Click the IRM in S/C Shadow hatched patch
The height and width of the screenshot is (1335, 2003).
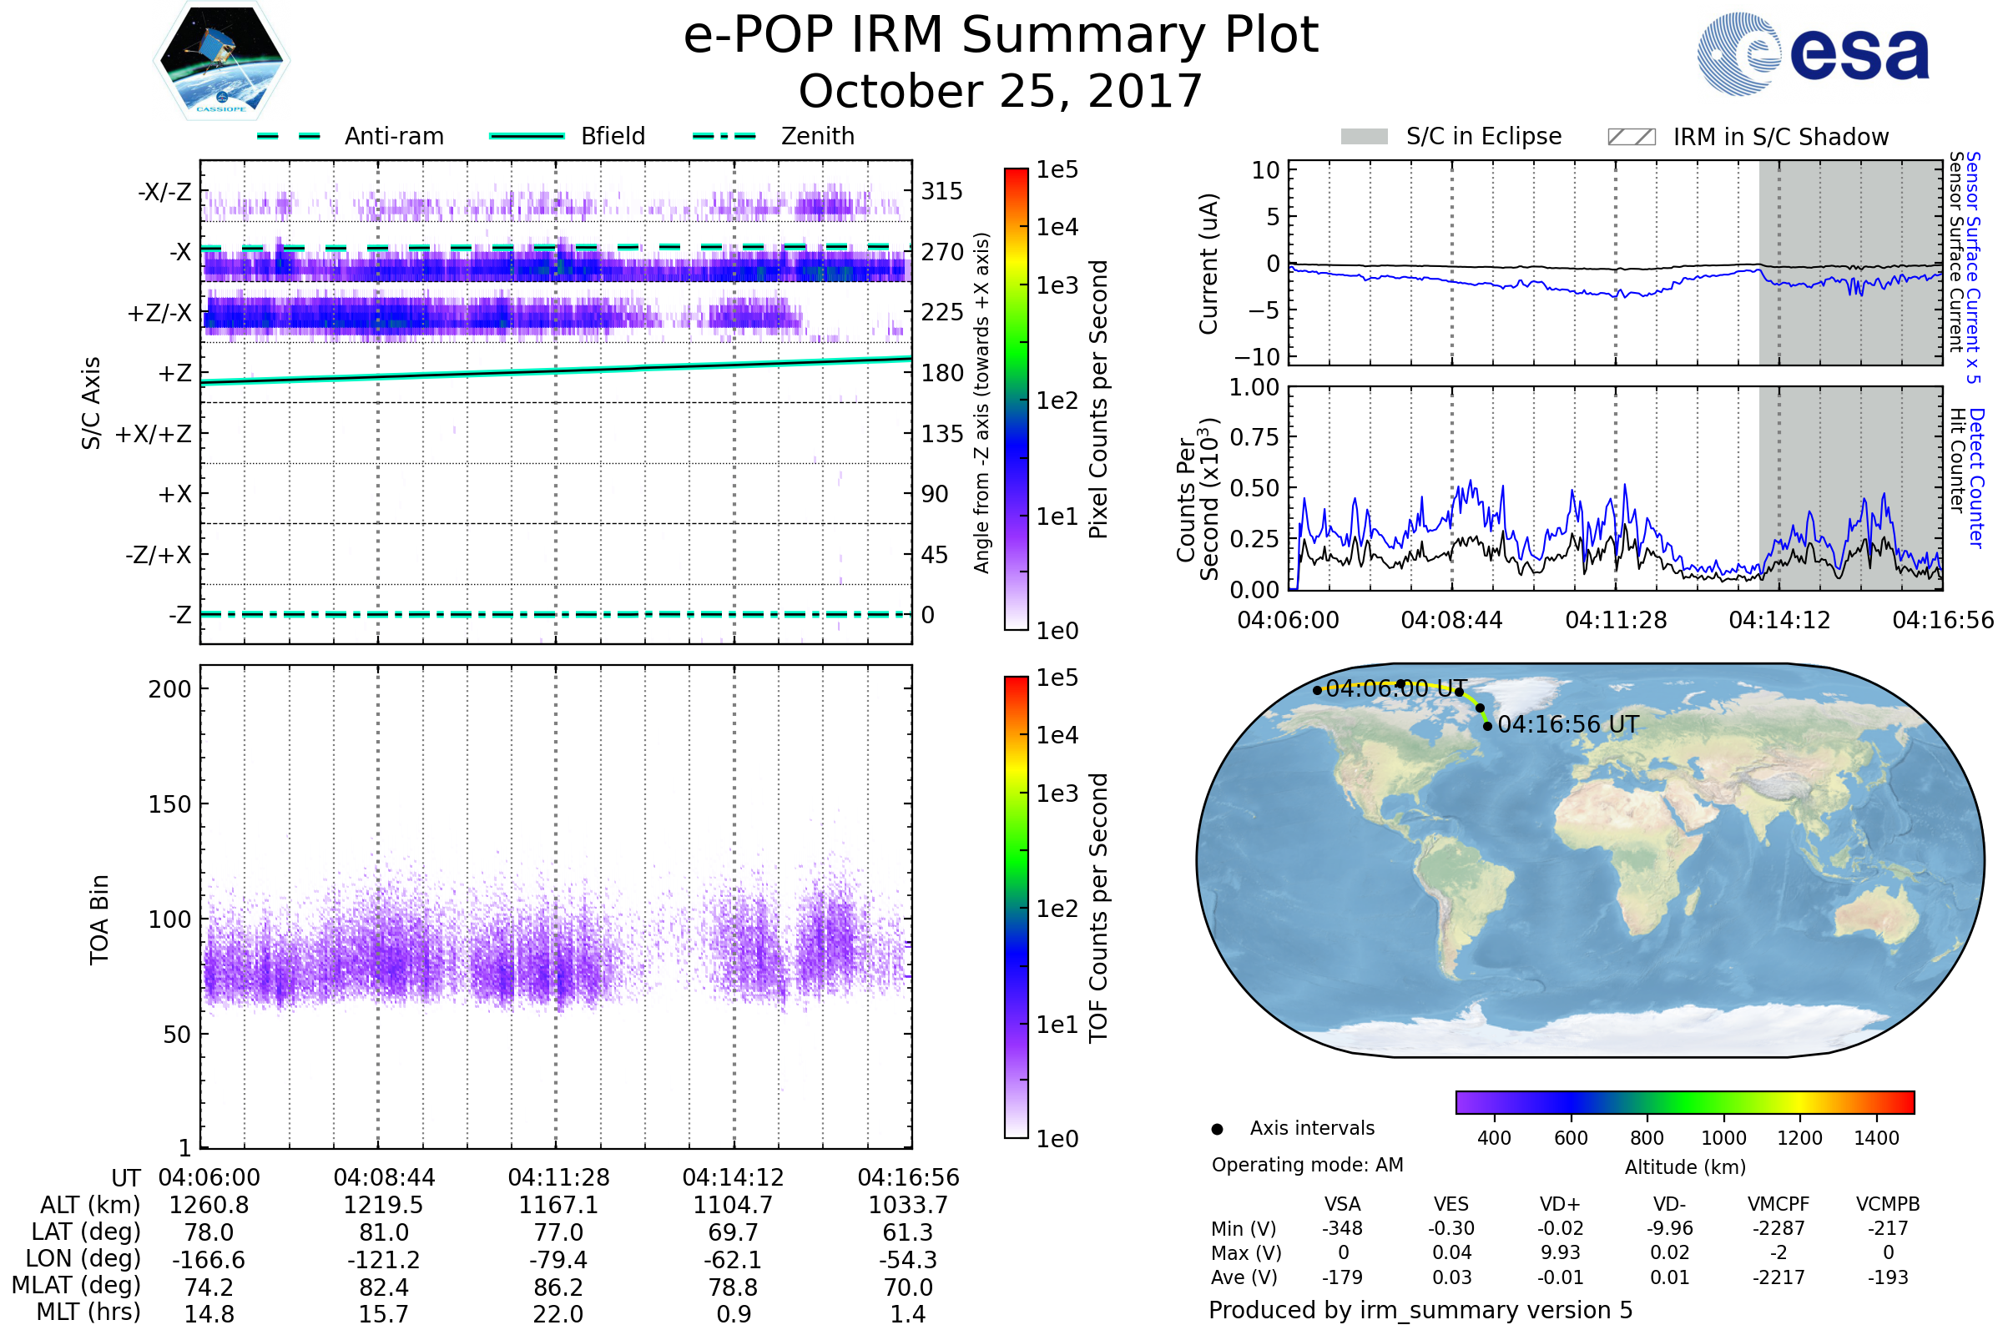[x=1631, y=137]
